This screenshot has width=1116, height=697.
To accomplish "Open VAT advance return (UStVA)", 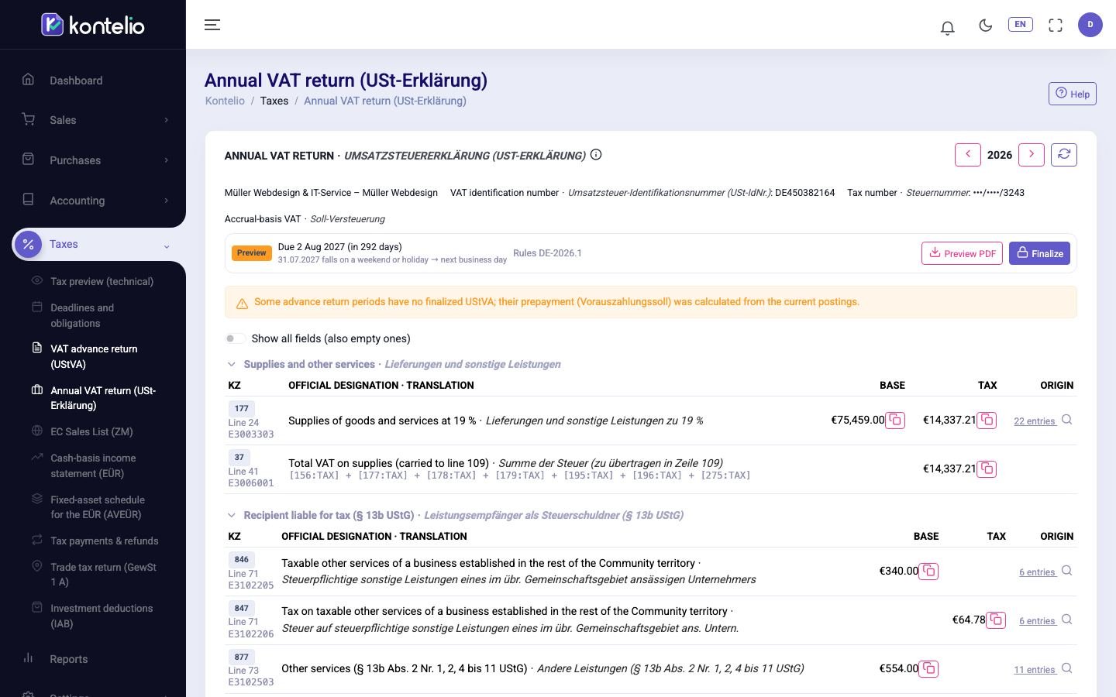I will 94,356.
